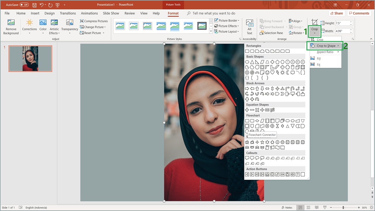
Task: Open the Artistic Effects gallery
Action: click(54, 27)
